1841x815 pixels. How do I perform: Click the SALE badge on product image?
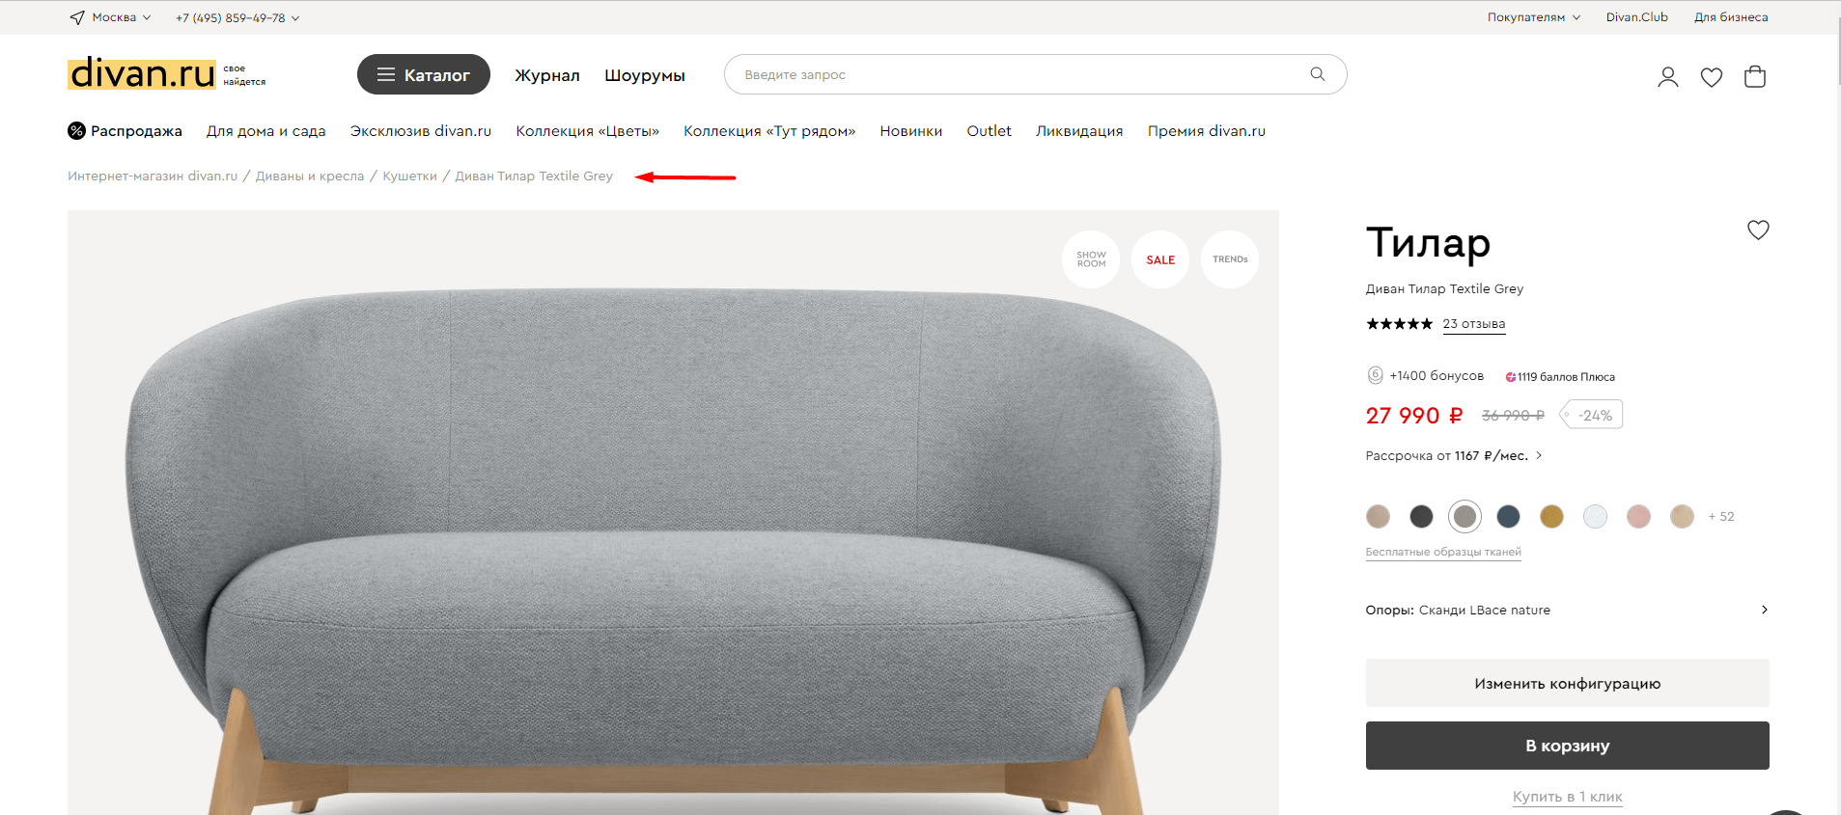(x=1159, y=259)
